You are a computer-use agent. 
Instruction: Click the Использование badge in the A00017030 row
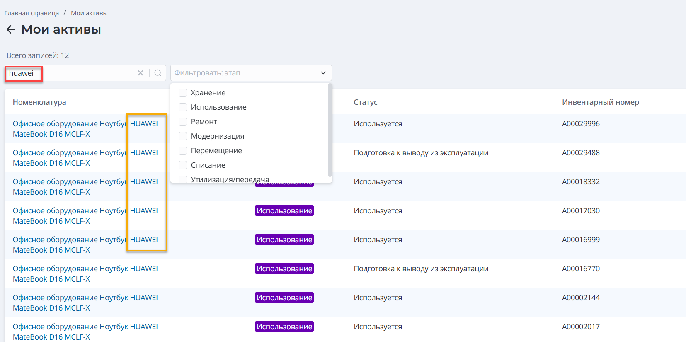coord(284,211)
